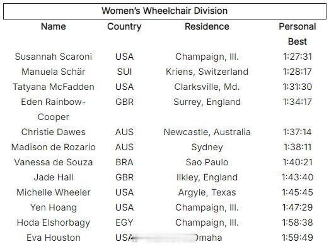Click the EGY country code
329x247 pixels.
(124, 222)
